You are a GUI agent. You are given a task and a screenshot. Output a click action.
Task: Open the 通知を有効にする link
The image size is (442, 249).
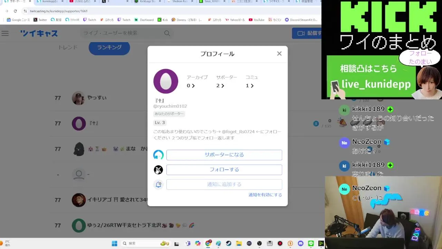pyautogui.click(x=265, y=195)
